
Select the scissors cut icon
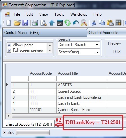[x=94, y=23]
